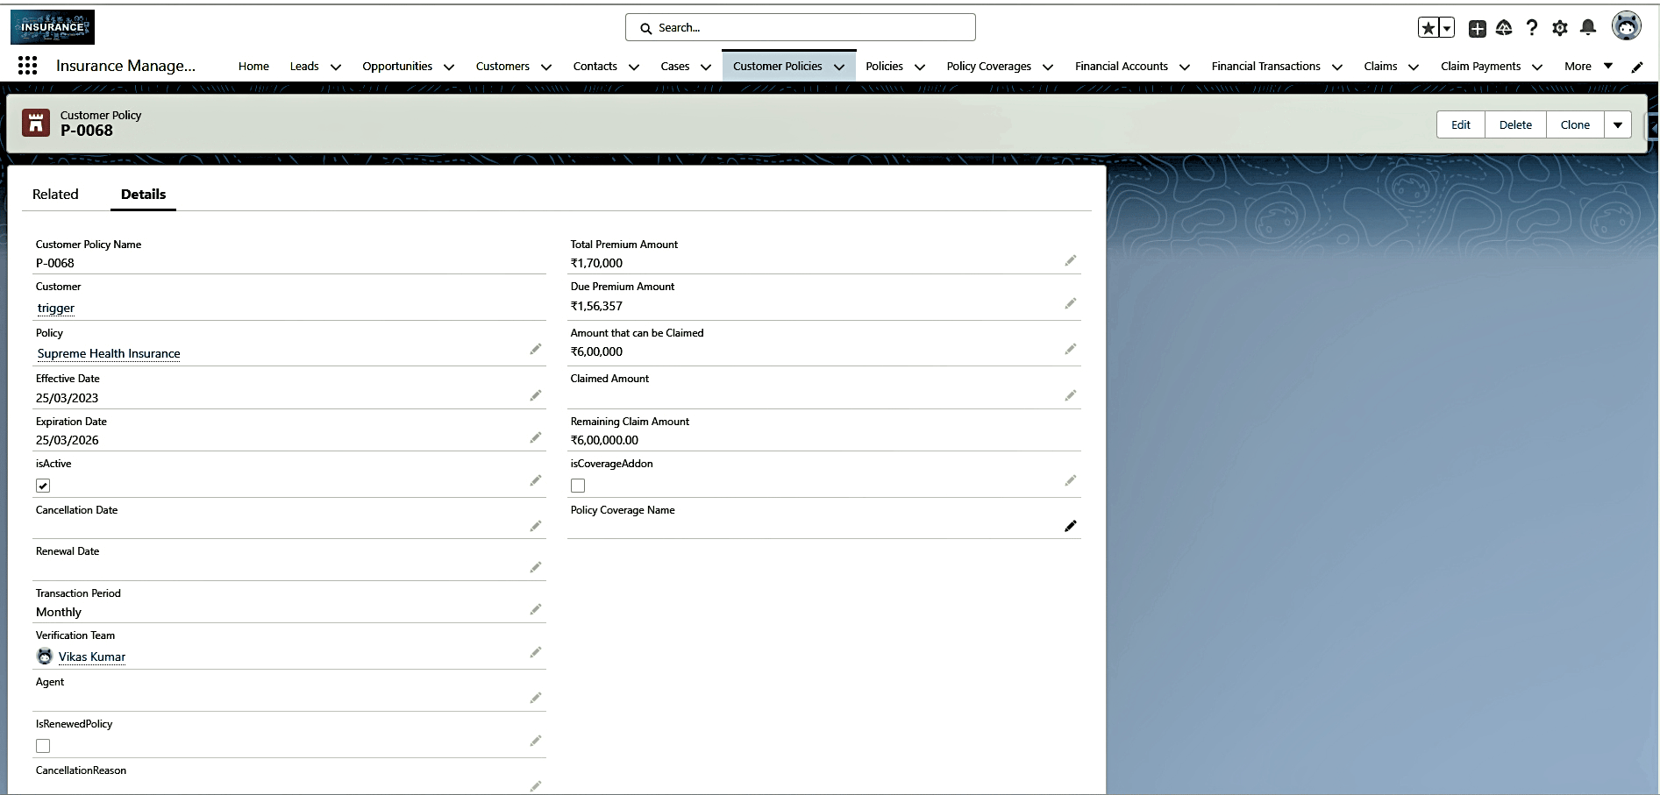Edit Expiration Date pencil icon
The image size is (1660, 795).
pos(536,437)
